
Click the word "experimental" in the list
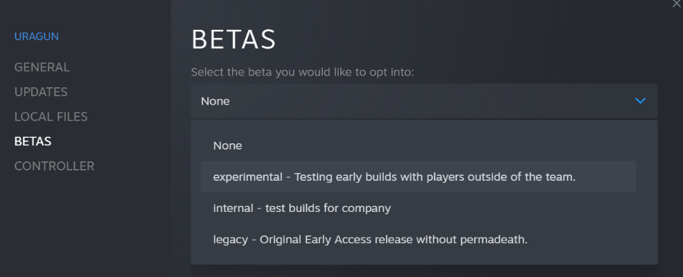tap(248, 177)
